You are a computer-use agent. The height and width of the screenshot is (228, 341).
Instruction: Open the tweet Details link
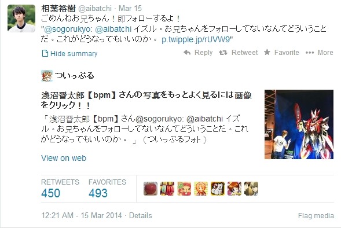[141, 216]
